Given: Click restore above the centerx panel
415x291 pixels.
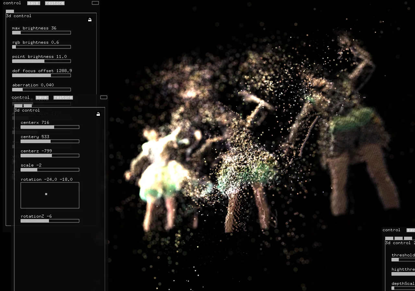Looking at the screenshot, I should (63, 98).
